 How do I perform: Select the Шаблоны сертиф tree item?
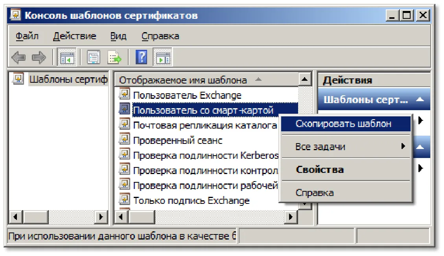(x=68, y=79)
